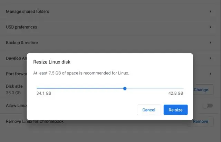Click the 34.1 GB minimum label

coord(44,93)
